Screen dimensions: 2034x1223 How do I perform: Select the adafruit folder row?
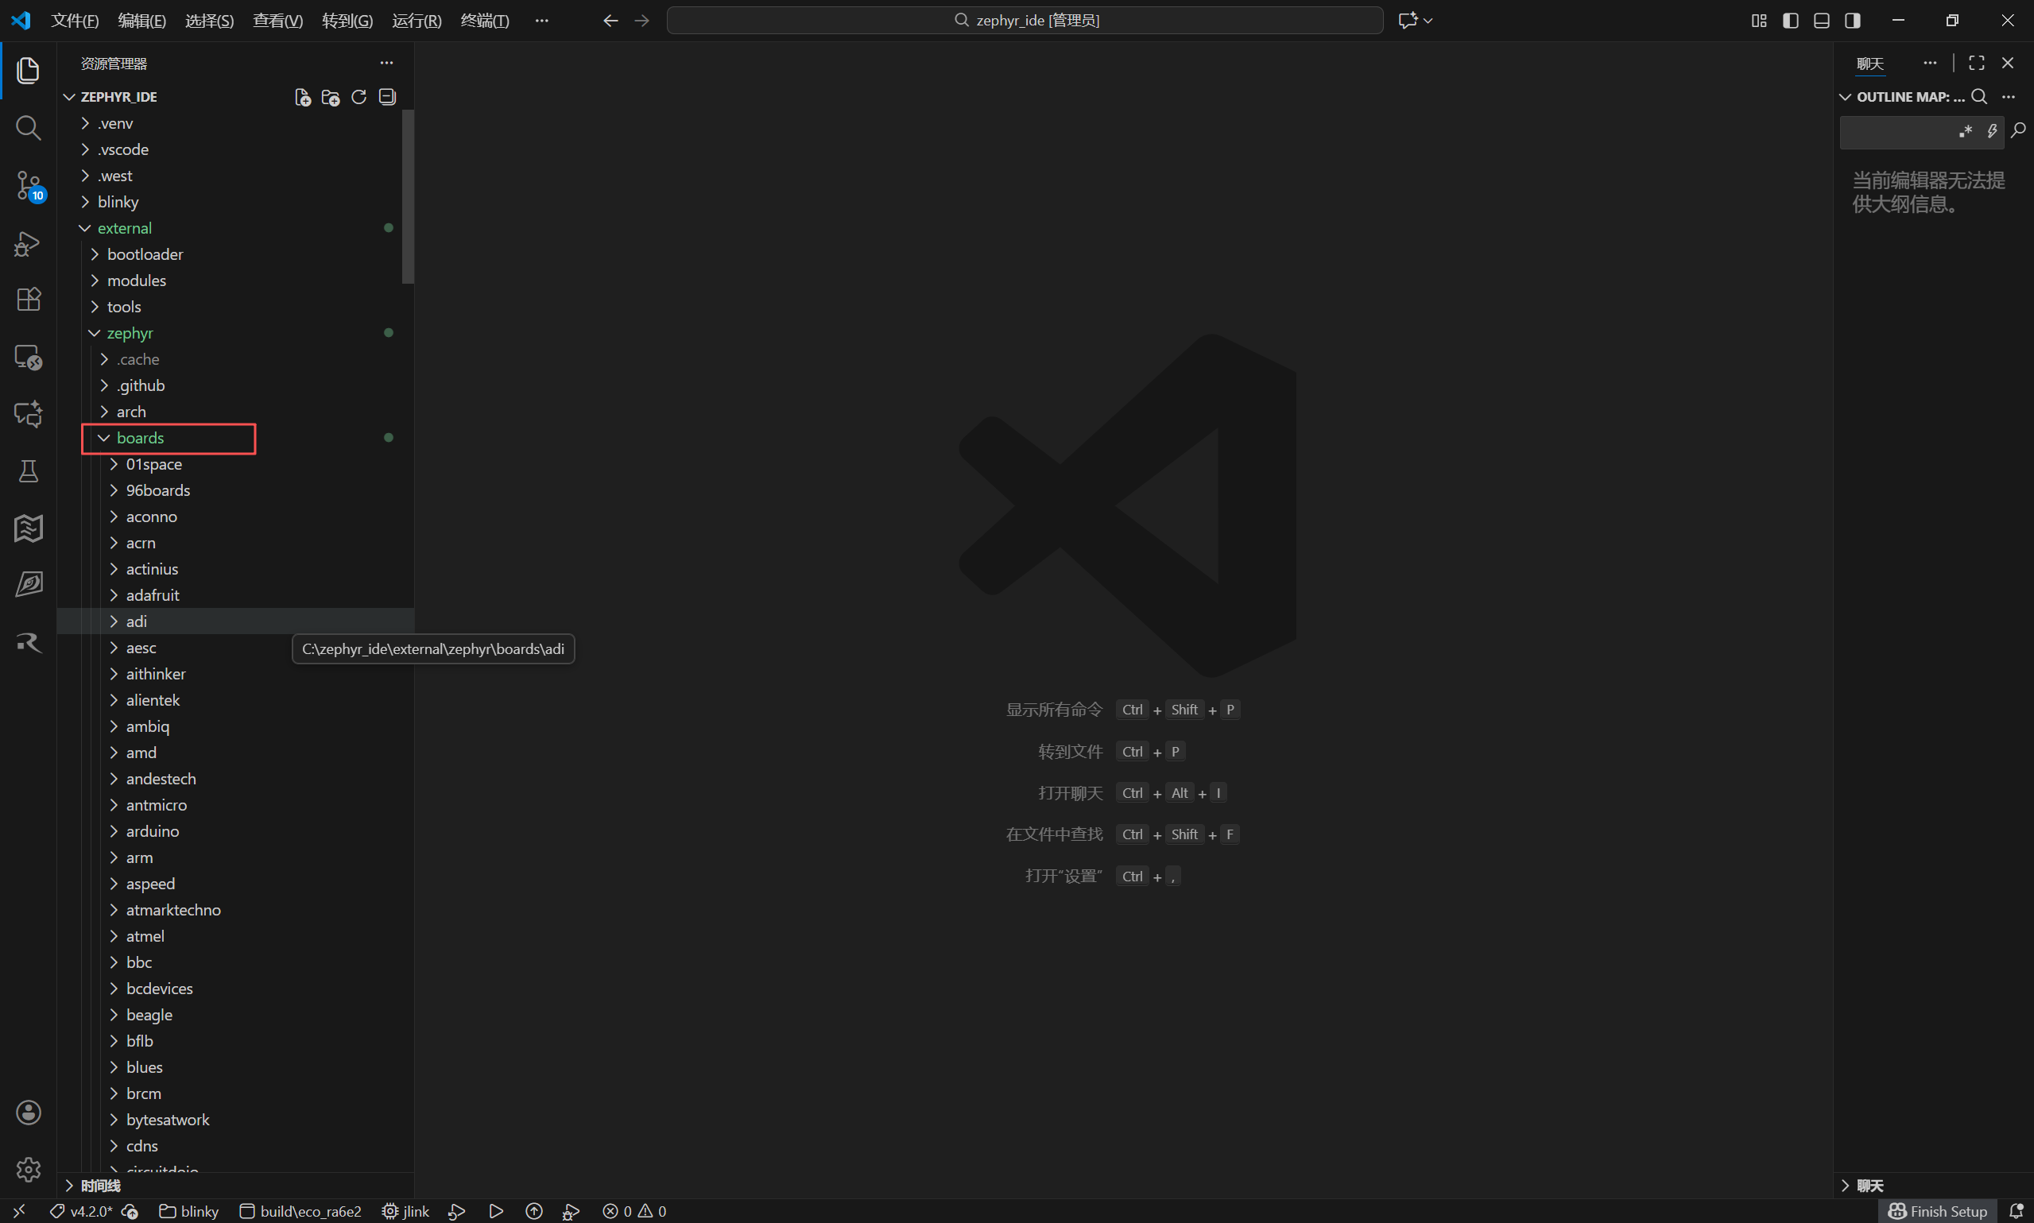point(236,595)
